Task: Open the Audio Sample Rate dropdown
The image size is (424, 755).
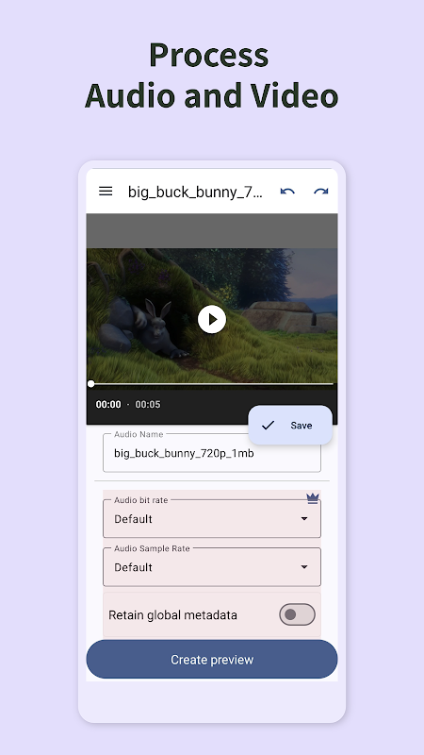Action: pos(211,567)
